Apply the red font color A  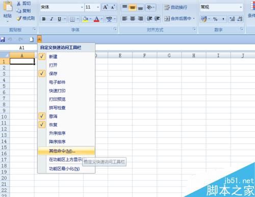click(96, 19)
